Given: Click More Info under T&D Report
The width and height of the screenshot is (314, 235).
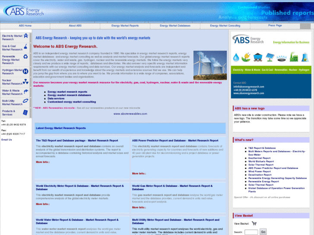Looking at the screenshot, I should coord(43,162).
